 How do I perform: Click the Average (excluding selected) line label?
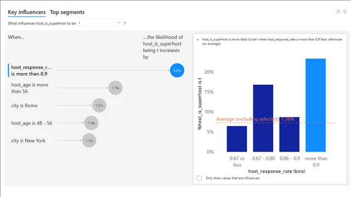pyautogui.click(x=255, y=119)
